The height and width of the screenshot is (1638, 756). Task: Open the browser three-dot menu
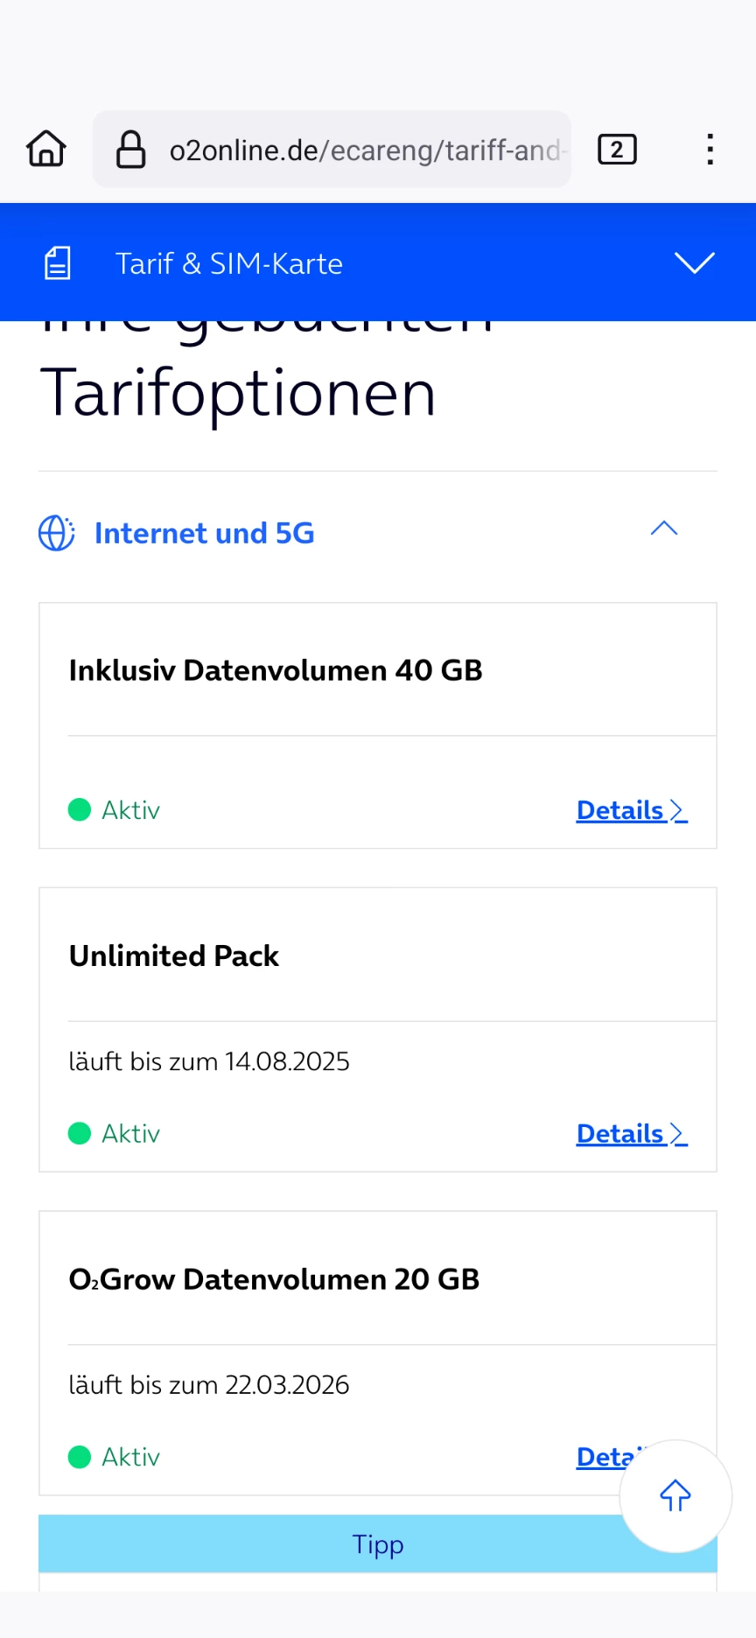coord(710,149)
